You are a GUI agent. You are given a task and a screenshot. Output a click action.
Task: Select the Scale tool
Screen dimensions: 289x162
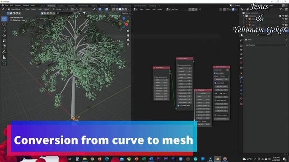point(4,40)
